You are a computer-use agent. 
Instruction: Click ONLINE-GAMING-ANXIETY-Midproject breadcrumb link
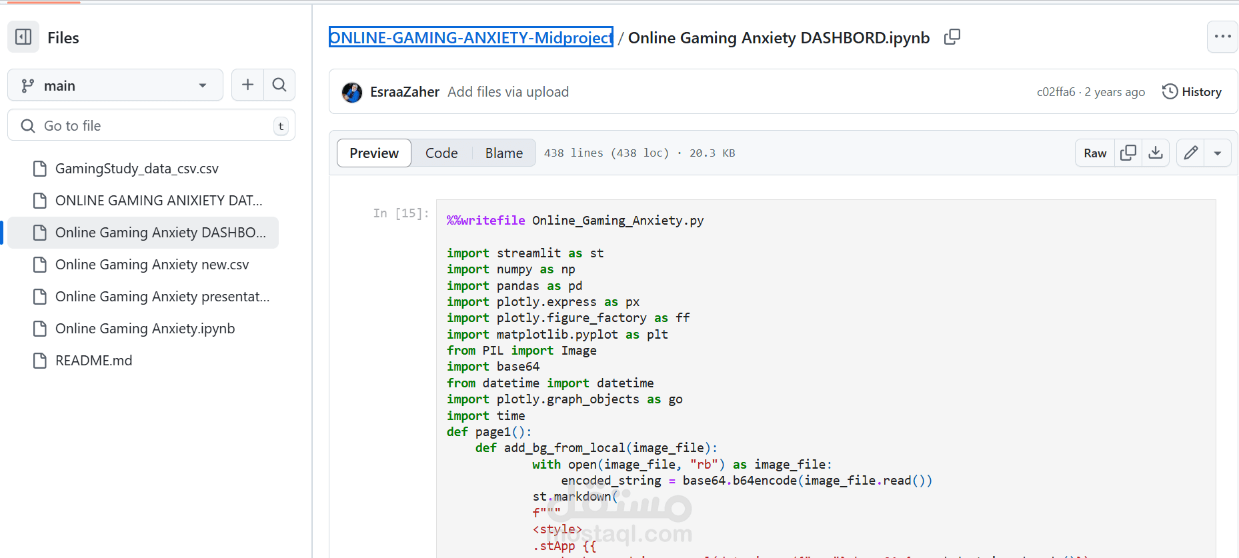coord(471,37)
